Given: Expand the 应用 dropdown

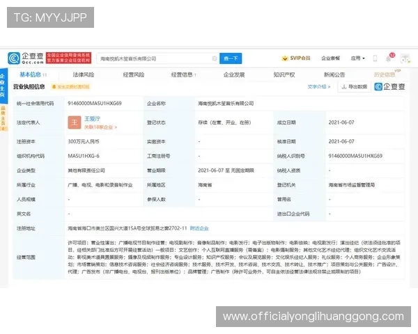Looking at the screenshot, I should click(x=357, y=58).
